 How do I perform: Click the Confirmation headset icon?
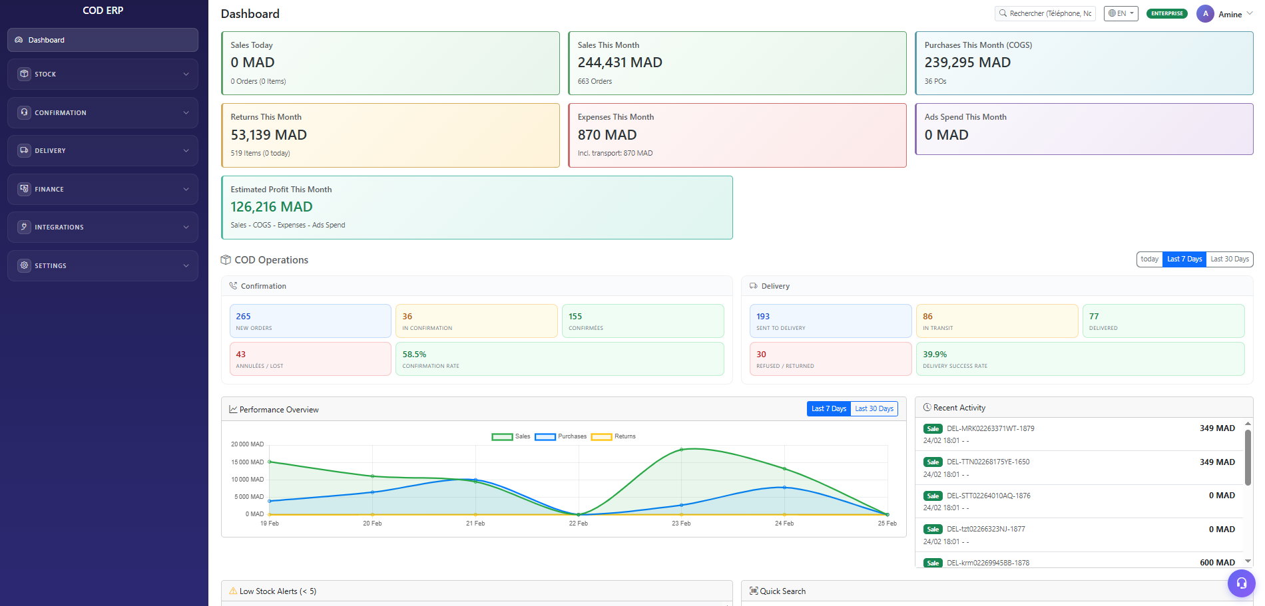point(24,112)
